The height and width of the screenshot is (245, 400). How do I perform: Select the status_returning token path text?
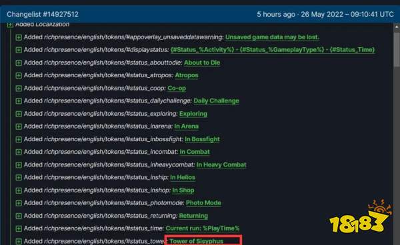point(111,216)
